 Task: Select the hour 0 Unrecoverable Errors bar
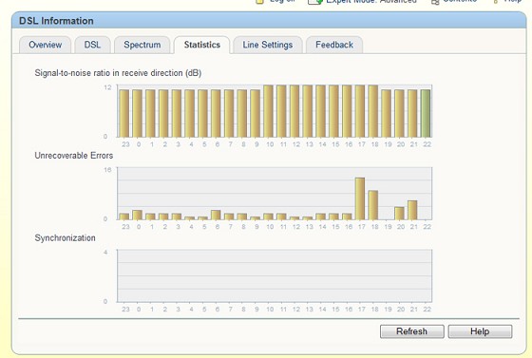click(x=137, y=215)
